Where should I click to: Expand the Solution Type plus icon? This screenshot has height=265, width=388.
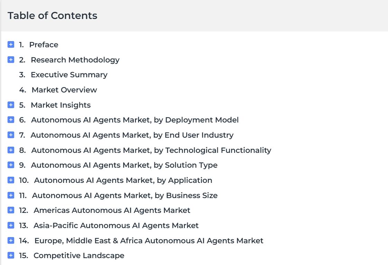[11, 165]
